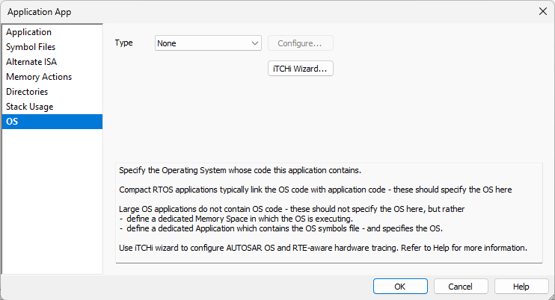Open the Directories section
555x300 pixels.
(x=27, y=92)
